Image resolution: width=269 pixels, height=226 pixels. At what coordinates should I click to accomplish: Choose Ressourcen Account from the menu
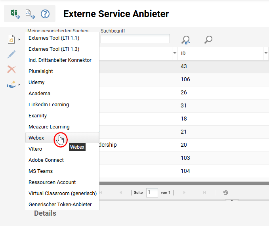pos(62,182)
